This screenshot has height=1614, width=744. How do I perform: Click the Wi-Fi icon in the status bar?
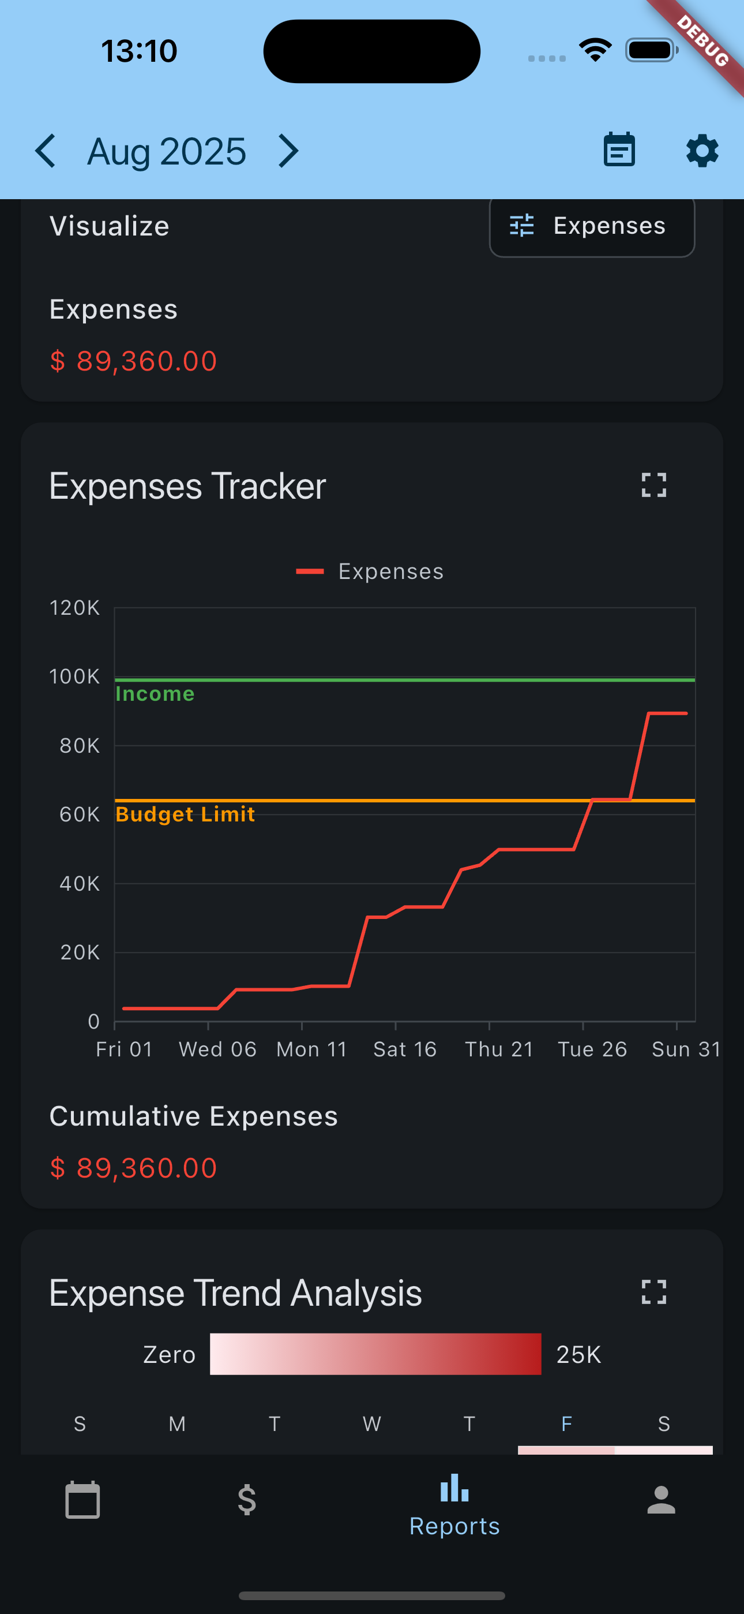point(595,50)
